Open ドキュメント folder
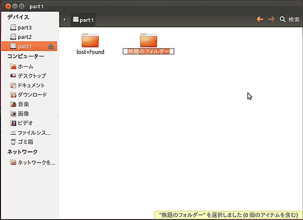The height and width of the screenshot is (220, 303). pyautogui.click(x=29, y=85)
